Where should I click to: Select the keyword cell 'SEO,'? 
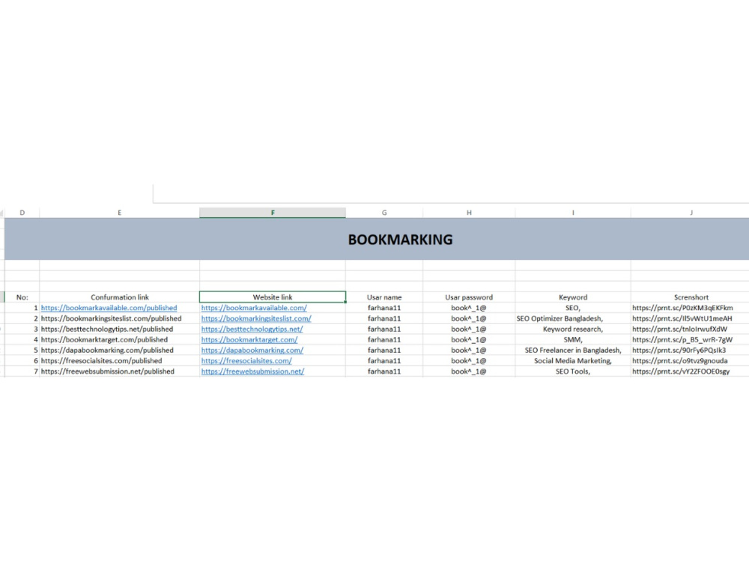click(x=573, y=308)
